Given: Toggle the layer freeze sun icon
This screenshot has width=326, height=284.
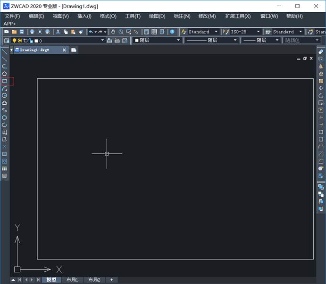Looking at the screenshot, I should pos(20,41).
